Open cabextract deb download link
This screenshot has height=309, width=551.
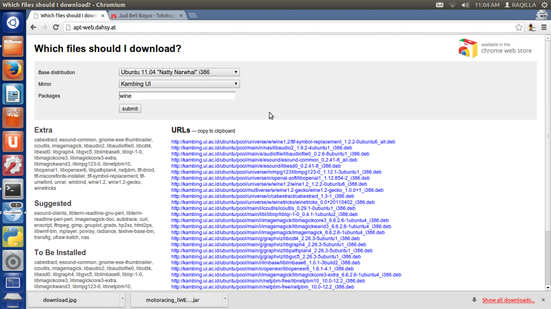tap(263, 196)
